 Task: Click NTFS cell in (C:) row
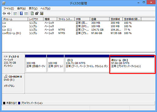pos(62,30)
